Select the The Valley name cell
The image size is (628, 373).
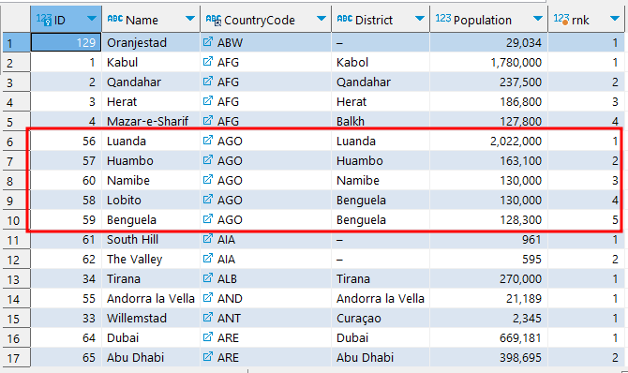click(151, 259)
